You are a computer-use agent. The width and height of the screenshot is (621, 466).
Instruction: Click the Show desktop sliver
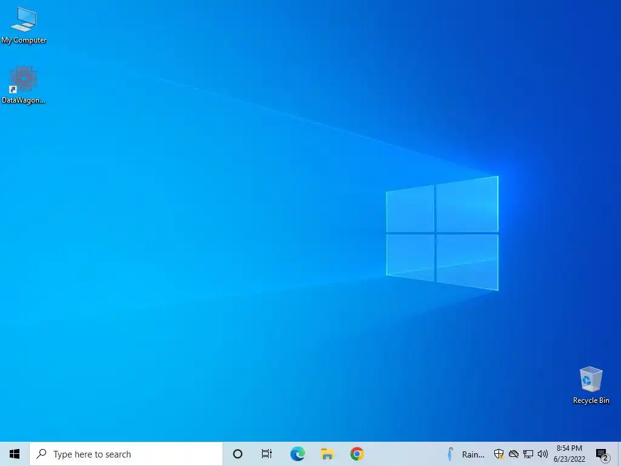tap(619, 454)
